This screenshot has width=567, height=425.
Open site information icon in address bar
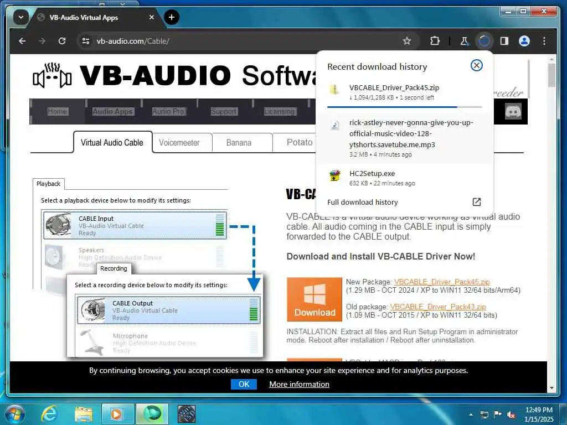point(86,41)
